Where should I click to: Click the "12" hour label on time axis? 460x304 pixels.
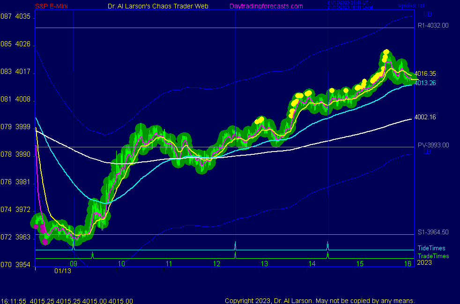click(x=217, y=264)
